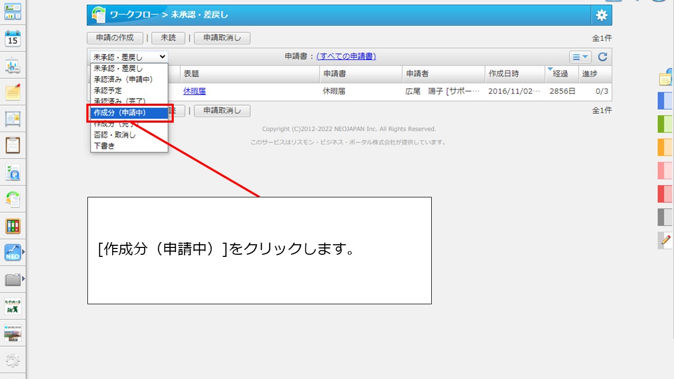Open the workflow icon in the sidebar
This screenshot has width=674, height=379.
click(13, 199)
